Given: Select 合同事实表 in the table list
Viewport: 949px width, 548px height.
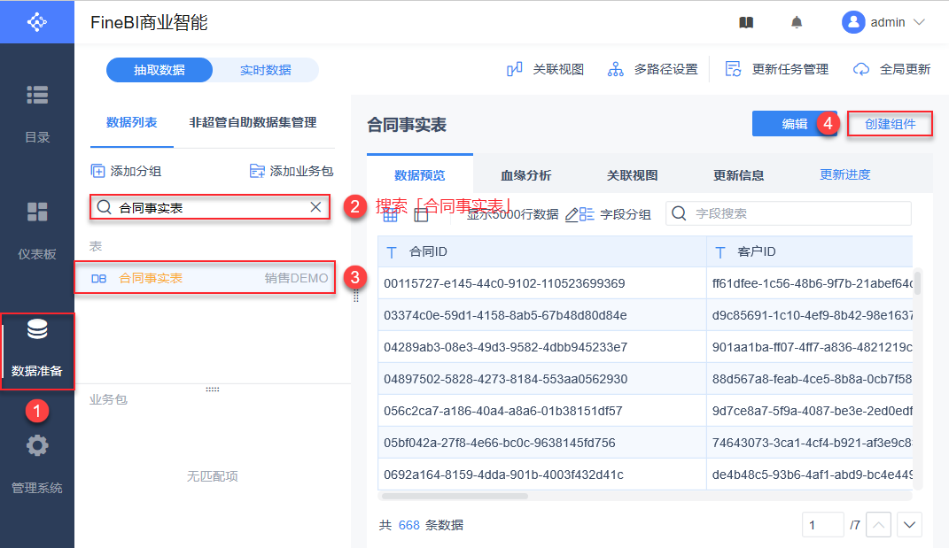Looking at the screenshot, I should point(205,278).
